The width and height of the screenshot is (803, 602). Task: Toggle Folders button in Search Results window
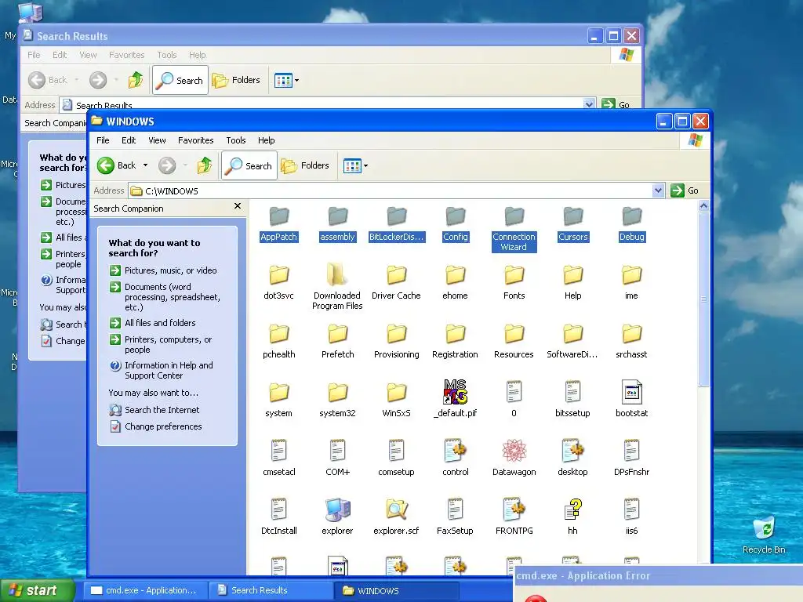pyautogui.click(x=237, y=80)
